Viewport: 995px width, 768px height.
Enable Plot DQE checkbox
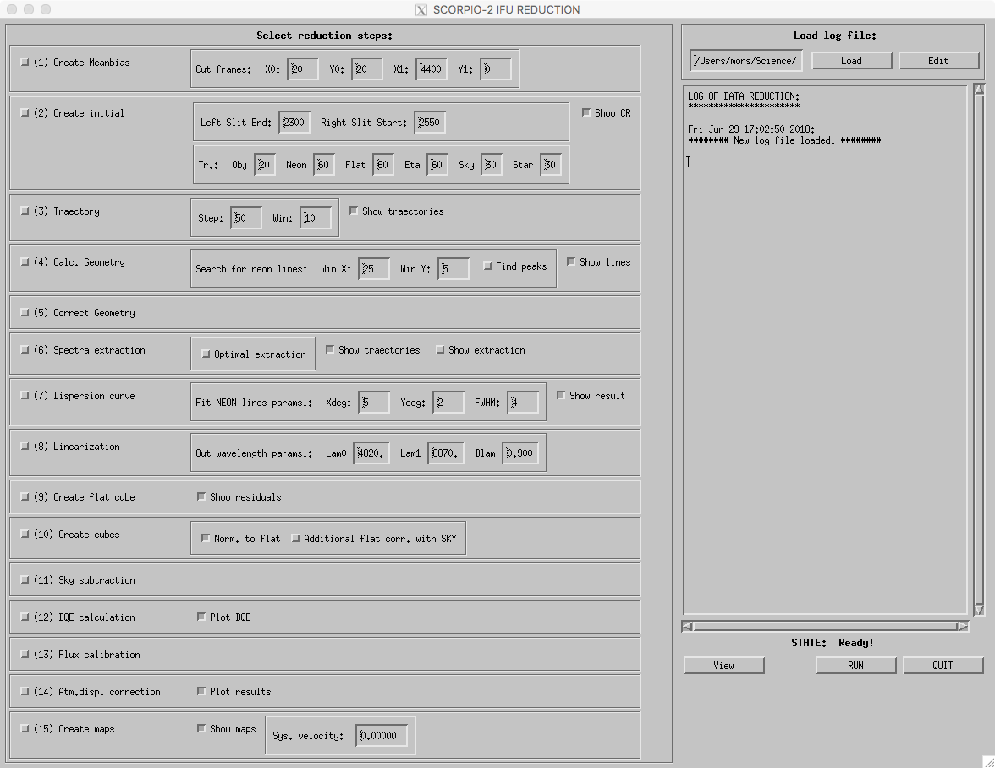click(x=201, y=616)
